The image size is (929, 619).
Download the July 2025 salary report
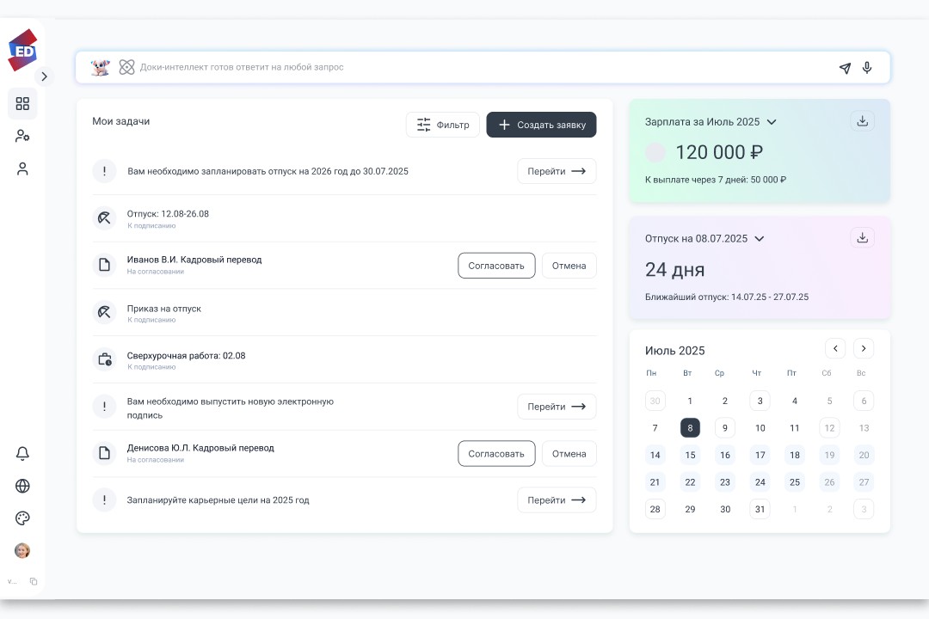coord(862,121)
